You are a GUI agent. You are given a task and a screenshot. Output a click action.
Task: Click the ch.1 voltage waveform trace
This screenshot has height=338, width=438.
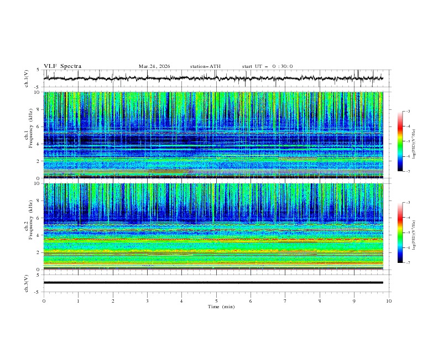[213, 78]
